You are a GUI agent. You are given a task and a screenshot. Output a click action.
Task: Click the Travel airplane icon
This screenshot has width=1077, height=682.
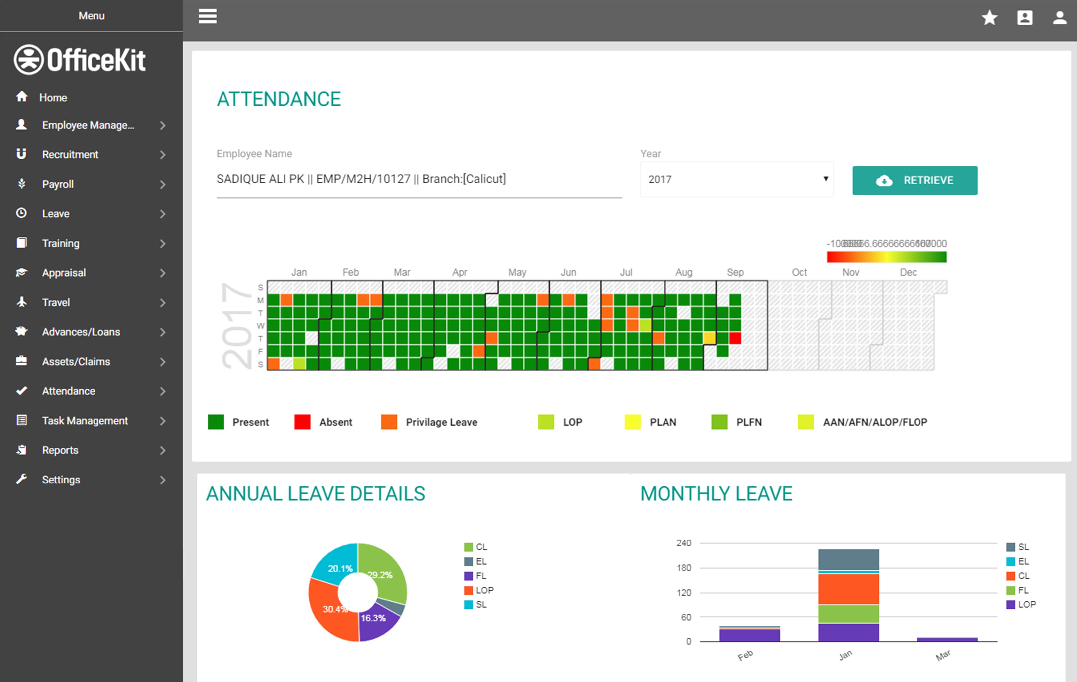21,302
